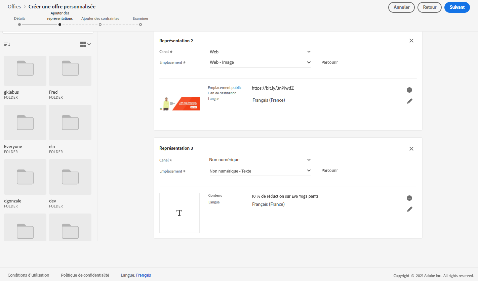The width and height of the screenshot is (478, 281).
Task: Open the gklebus folder
Action: tap(25, 71)
